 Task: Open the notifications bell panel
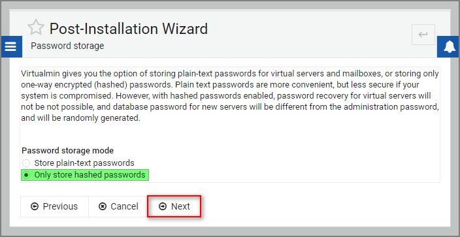(x=448, y=46)
